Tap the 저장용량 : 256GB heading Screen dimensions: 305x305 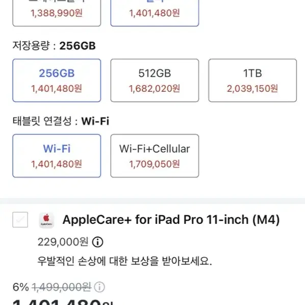54,46
